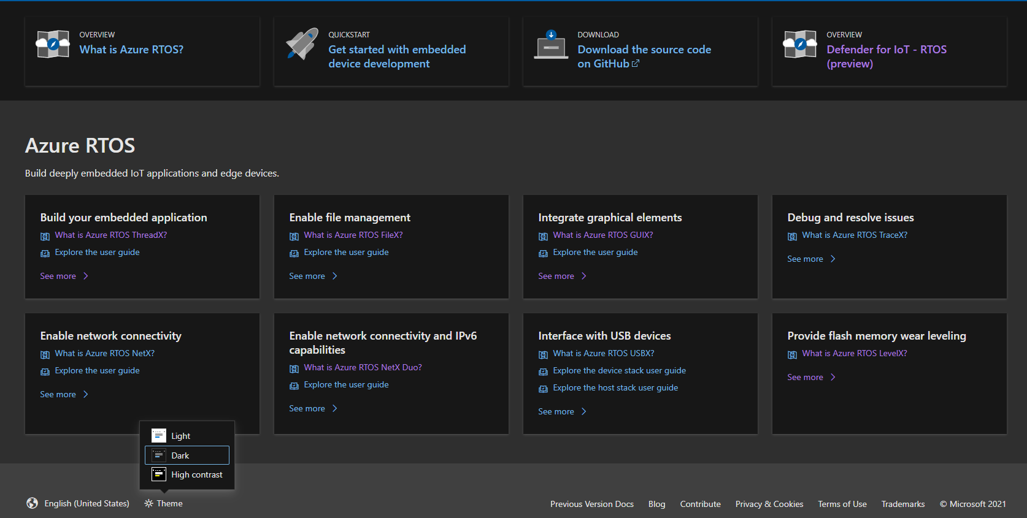Open Explore the user guide under Integrate graphical elements

tap(595, 252)
